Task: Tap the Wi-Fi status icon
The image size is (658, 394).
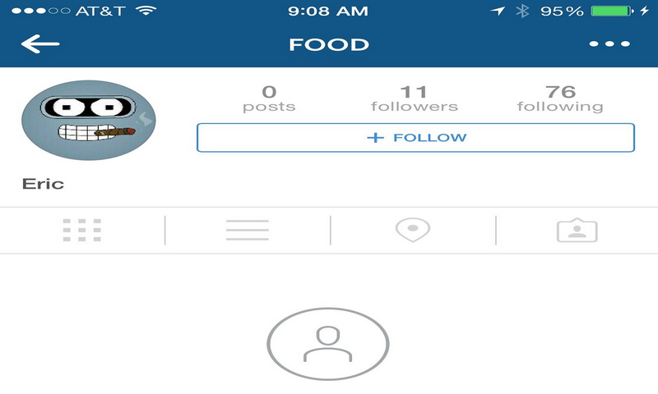Action: click(146, 11)
